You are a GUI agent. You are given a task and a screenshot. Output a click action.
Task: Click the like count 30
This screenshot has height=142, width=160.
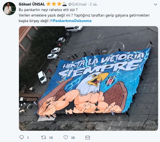(73, 138)
